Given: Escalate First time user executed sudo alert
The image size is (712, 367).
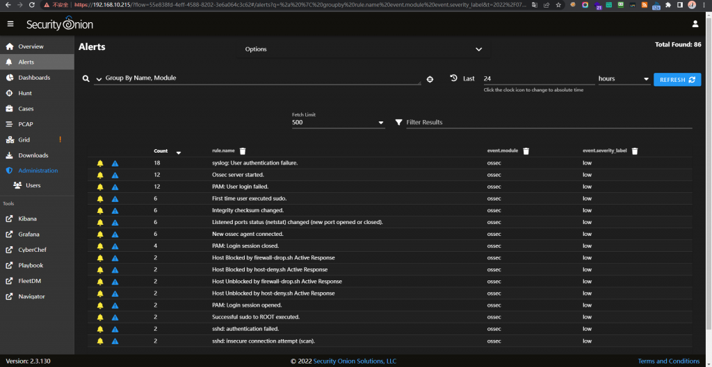Looking at the screenshot, I should pyautogui.click(x=115, y=198).
